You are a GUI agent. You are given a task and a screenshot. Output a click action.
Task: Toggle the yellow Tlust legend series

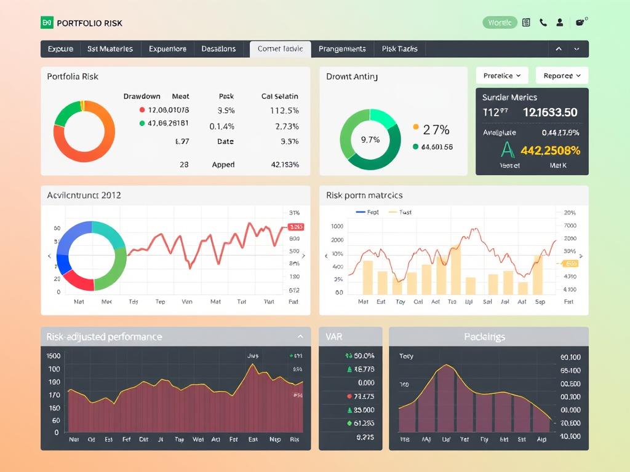(x=400, y=212)
